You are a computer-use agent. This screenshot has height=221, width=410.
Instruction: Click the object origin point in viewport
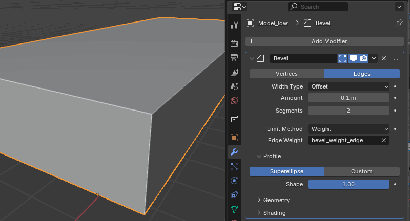coord(97,194)
